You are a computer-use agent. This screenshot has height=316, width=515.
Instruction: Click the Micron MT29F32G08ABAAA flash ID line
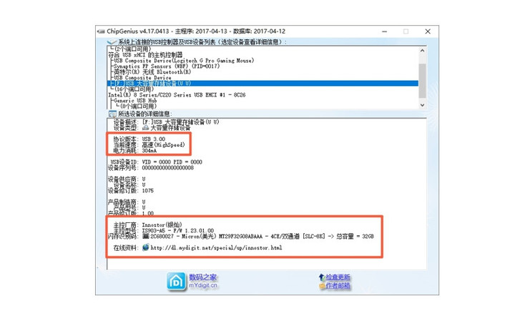point(241,236)
